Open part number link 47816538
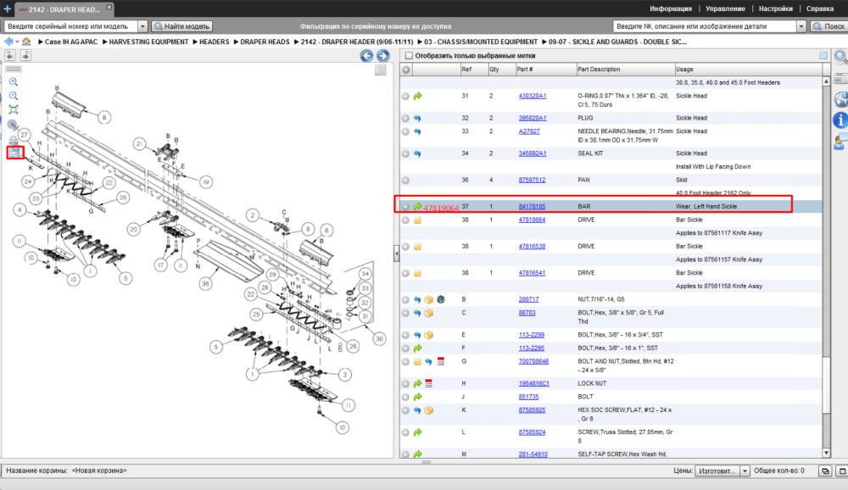Viewport: 848px width, 490px height. coord(532,246)
